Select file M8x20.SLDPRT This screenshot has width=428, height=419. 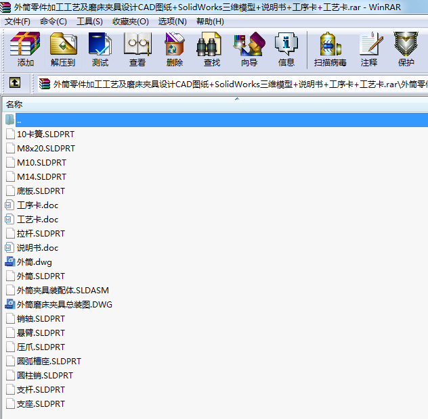[x=46, y=148]
